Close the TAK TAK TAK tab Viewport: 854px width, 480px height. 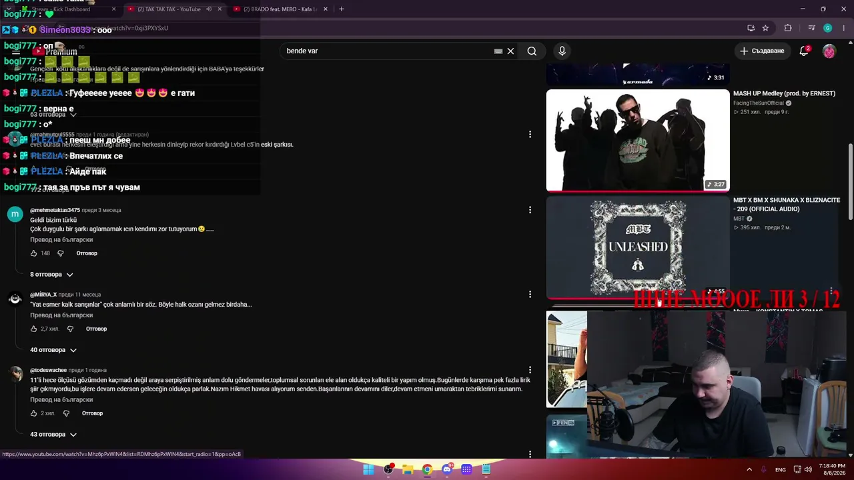220,9
